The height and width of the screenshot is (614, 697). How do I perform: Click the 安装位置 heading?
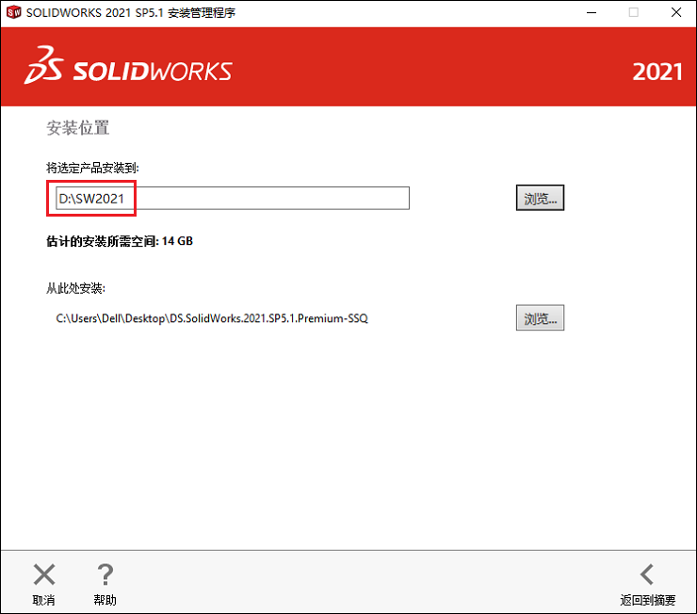[78, 128]
